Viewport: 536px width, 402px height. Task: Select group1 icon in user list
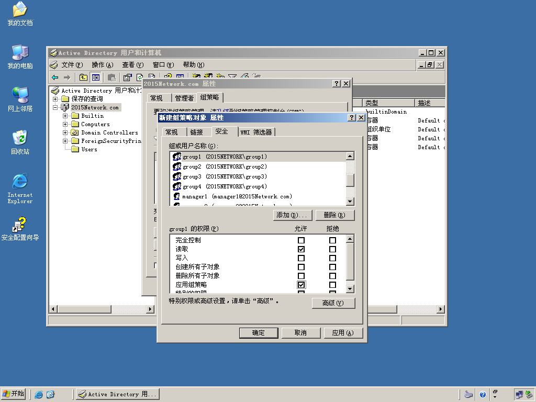(177, 157)
